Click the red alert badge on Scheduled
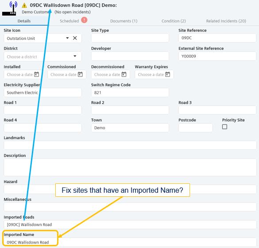 (x=84, y=20)
